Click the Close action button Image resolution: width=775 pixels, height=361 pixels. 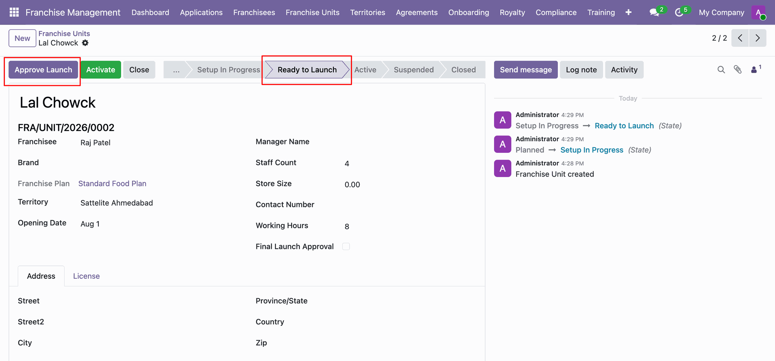[139, 70]
